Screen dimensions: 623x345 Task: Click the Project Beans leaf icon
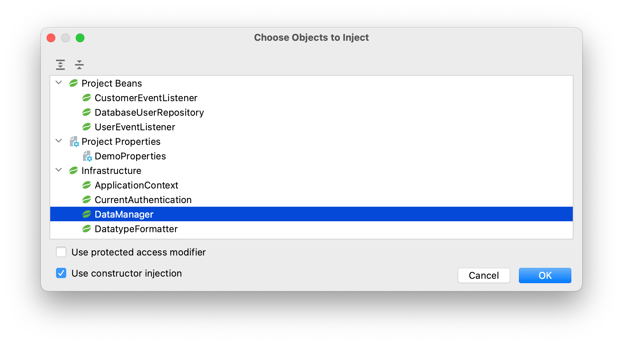click(74, 83)
